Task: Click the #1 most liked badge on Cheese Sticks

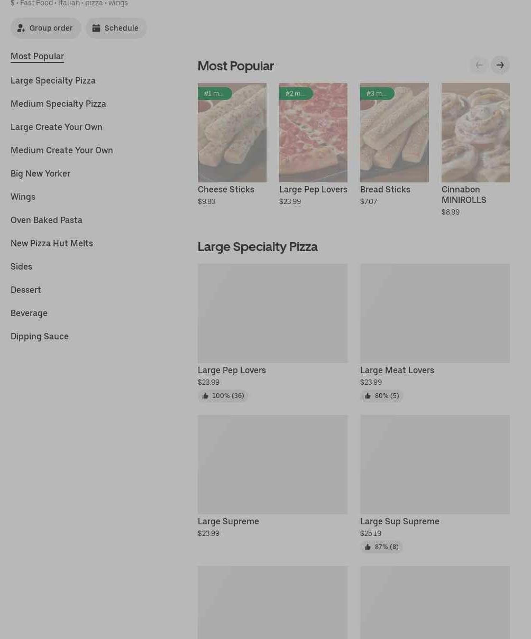Action: 215,94
